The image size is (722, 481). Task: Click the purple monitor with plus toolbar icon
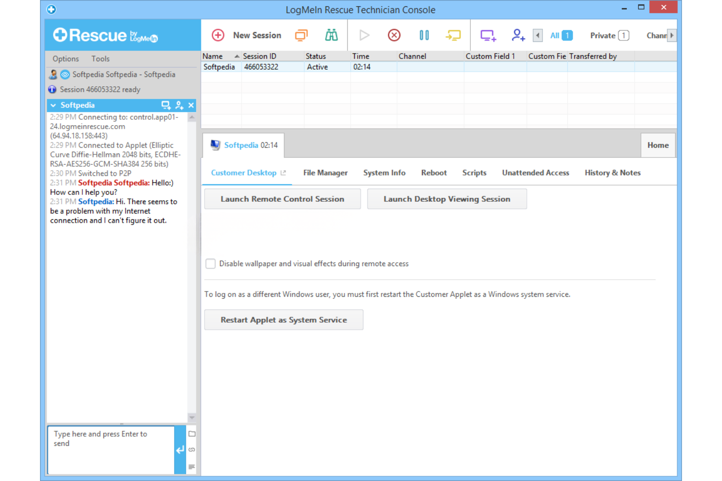(x=488, y=35)
